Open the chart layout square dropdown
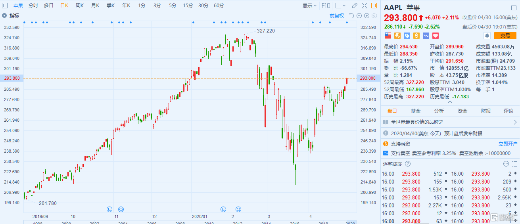The image size is (520, 224). (x=340, y=6)
